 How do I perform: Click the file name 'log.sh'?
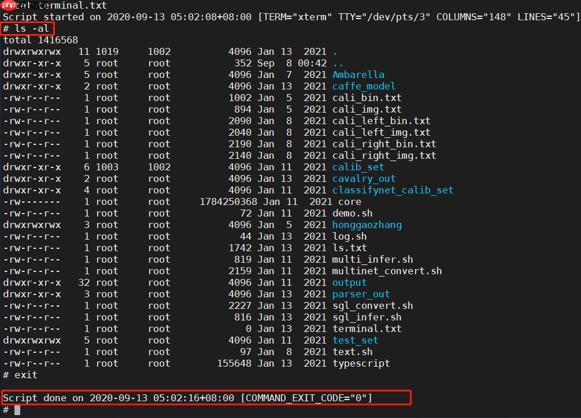(349, 236)
